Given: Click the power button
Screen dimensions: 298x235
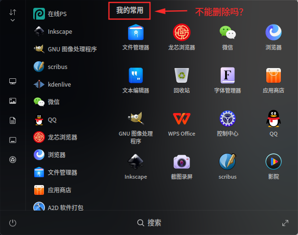Looking at the screenshot, I should click(x=13, y=223).
